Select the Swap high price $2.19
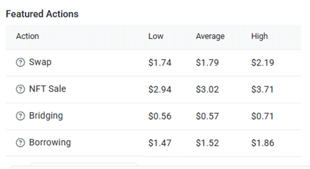310x169 pixels. pyautogui.click(x=262, y=63)
